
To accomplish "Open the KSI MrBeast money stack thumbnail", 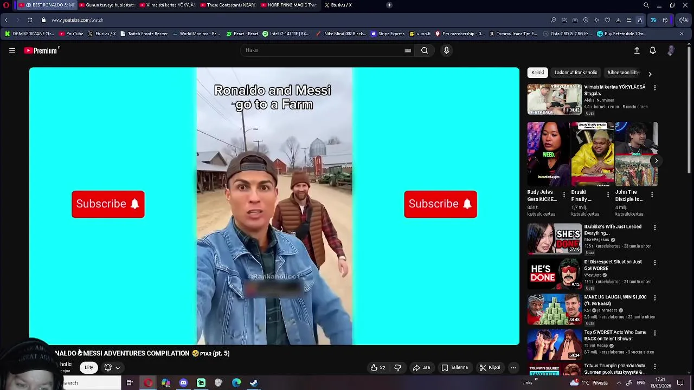I will 554,309.
